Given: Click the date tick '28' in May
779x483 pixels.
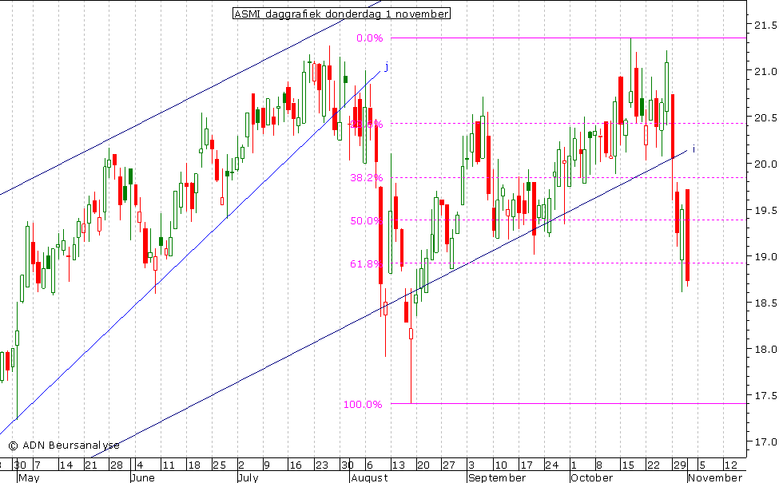Looking at the screenshot, I should [x=117, y=465].
